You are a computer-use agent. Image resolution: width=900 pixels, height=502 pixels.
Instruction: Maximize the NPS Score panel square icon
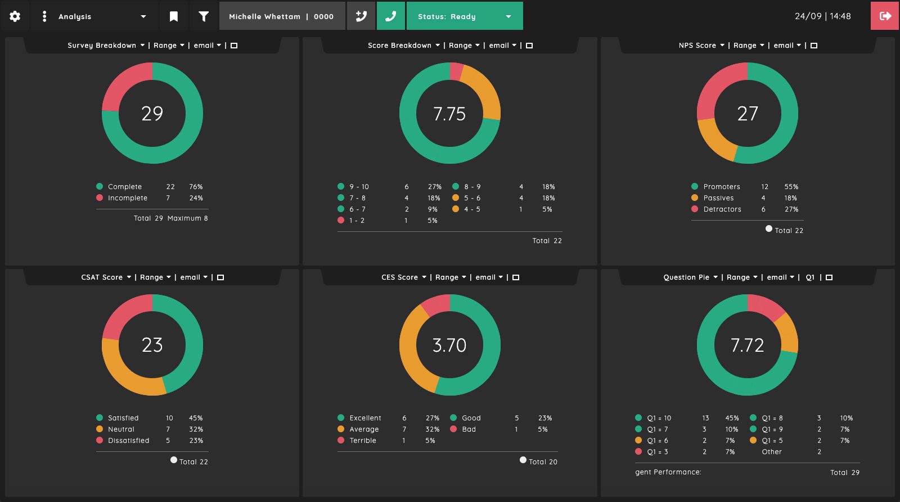[813, 46]
